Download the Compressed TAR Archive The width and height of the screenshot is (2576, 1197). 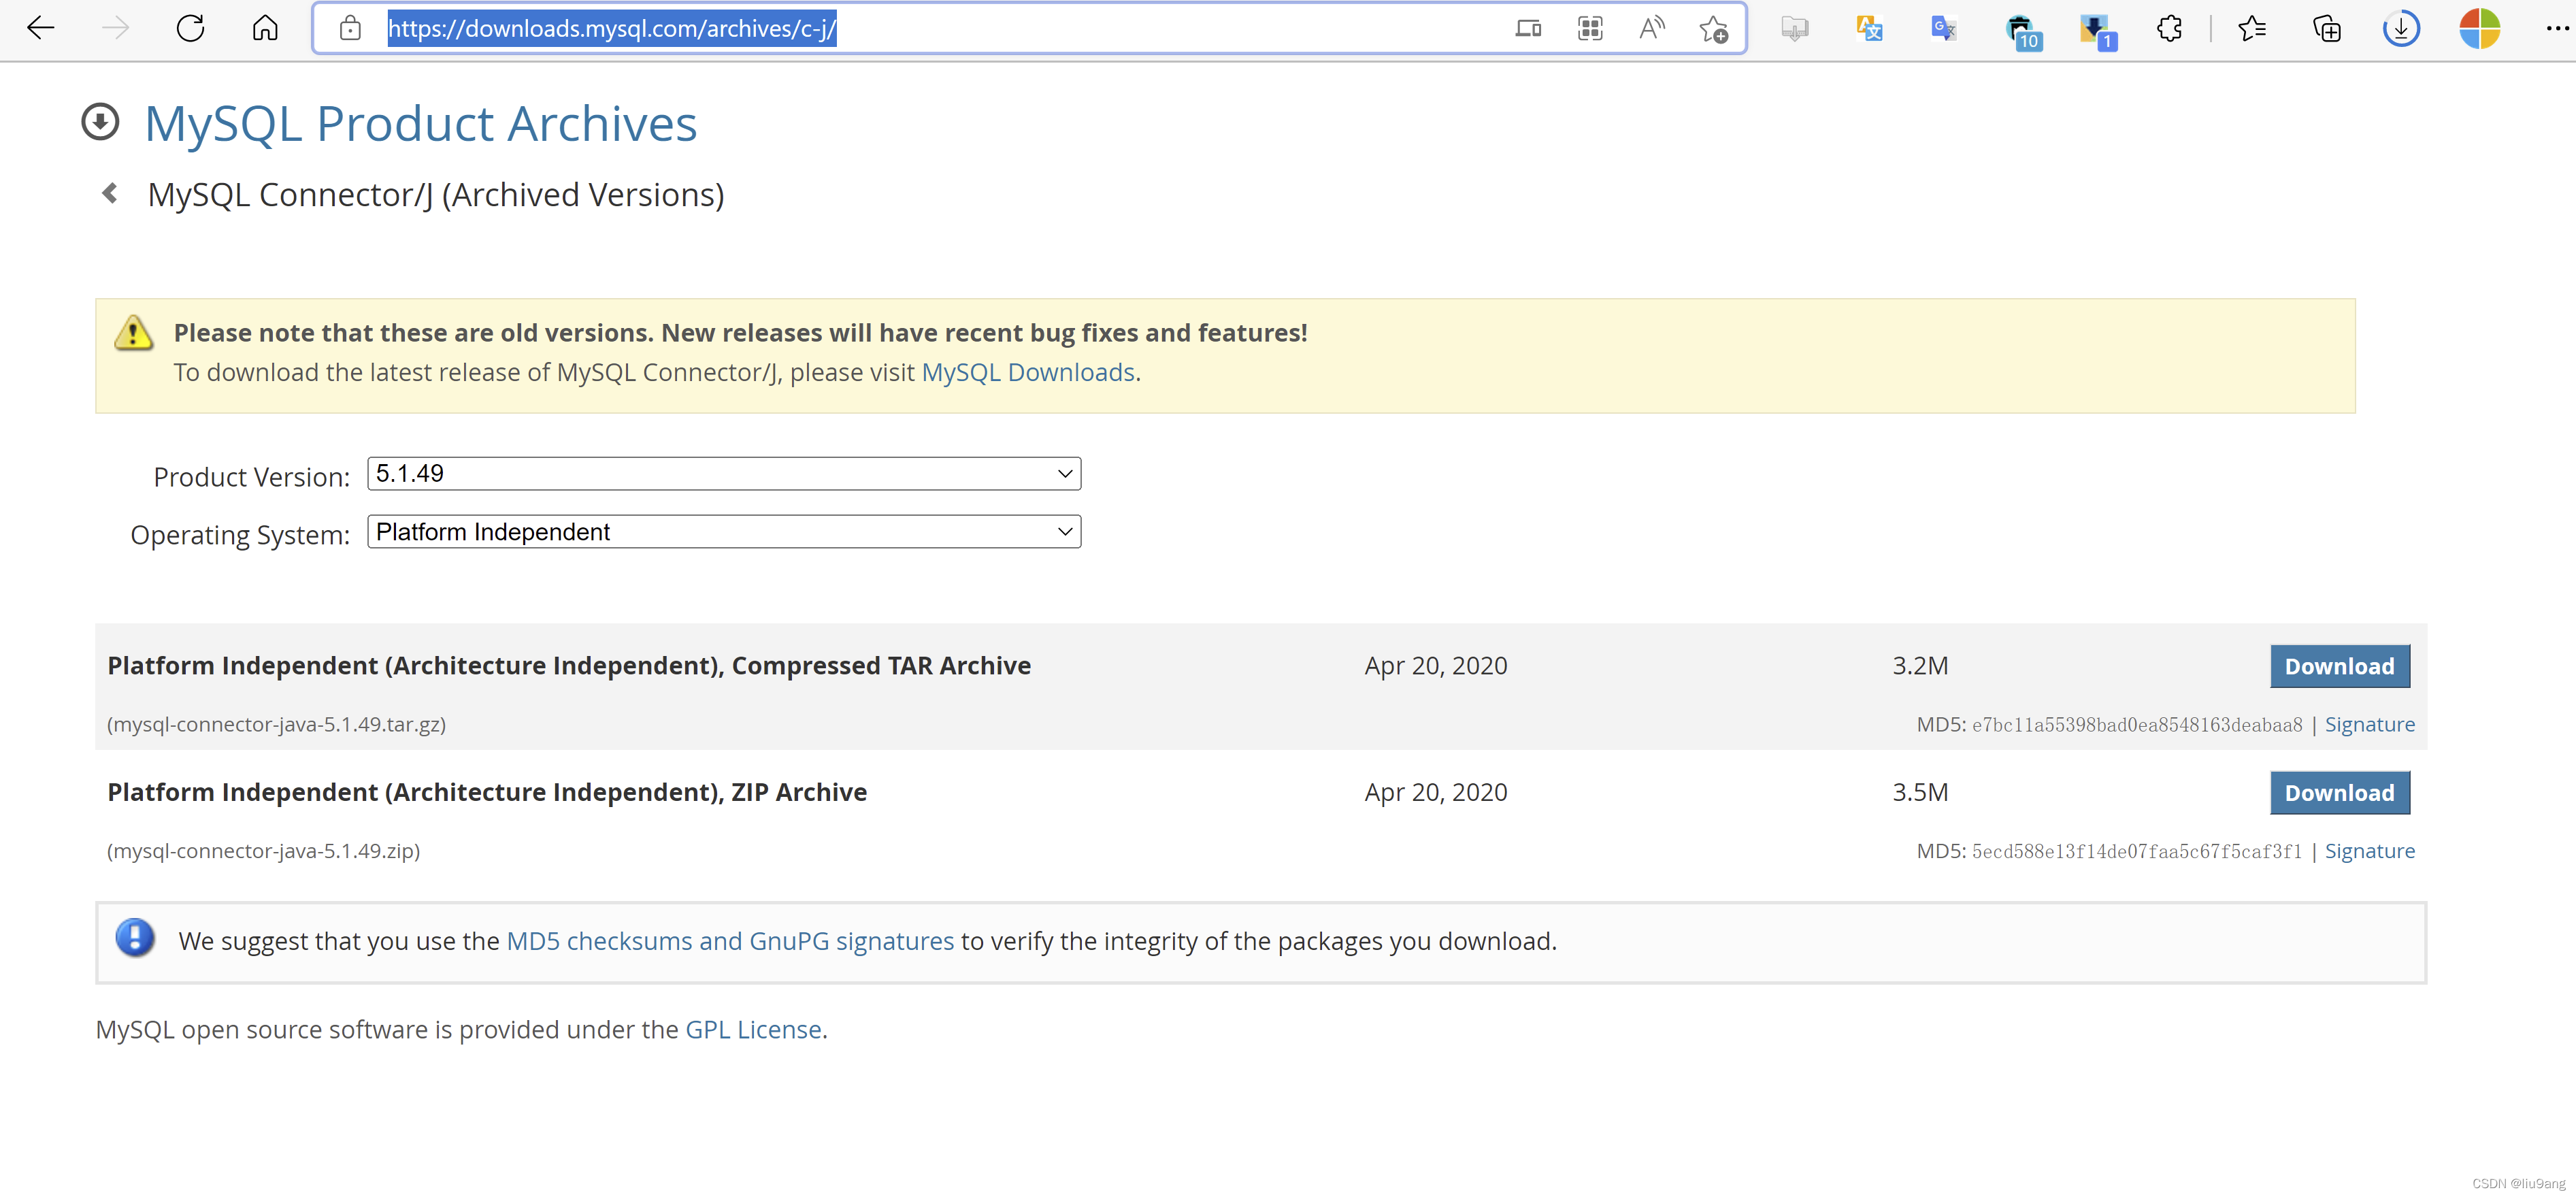coord(2339,667)
